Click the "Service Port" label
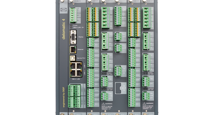 81,58
